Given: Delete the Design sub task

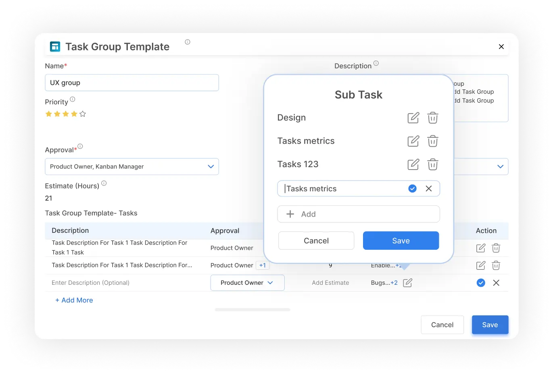Looking at the screenshot, I should pos(432,118).
